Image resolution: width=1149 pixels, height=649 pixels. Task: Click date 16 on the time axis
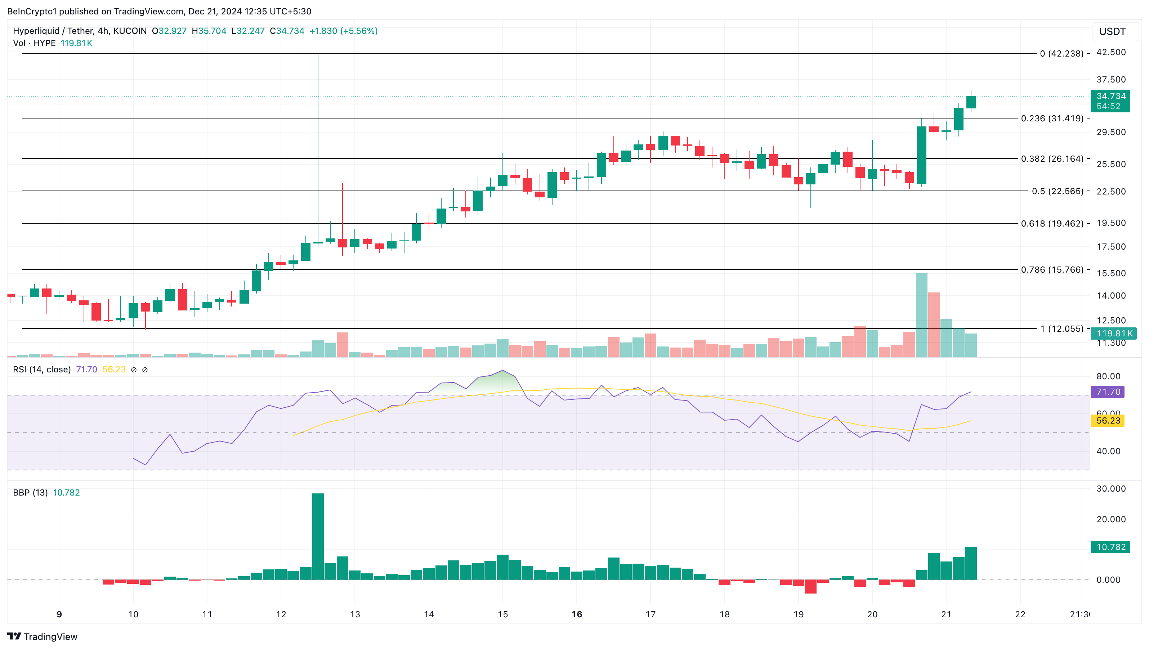[x=576, y=614]
